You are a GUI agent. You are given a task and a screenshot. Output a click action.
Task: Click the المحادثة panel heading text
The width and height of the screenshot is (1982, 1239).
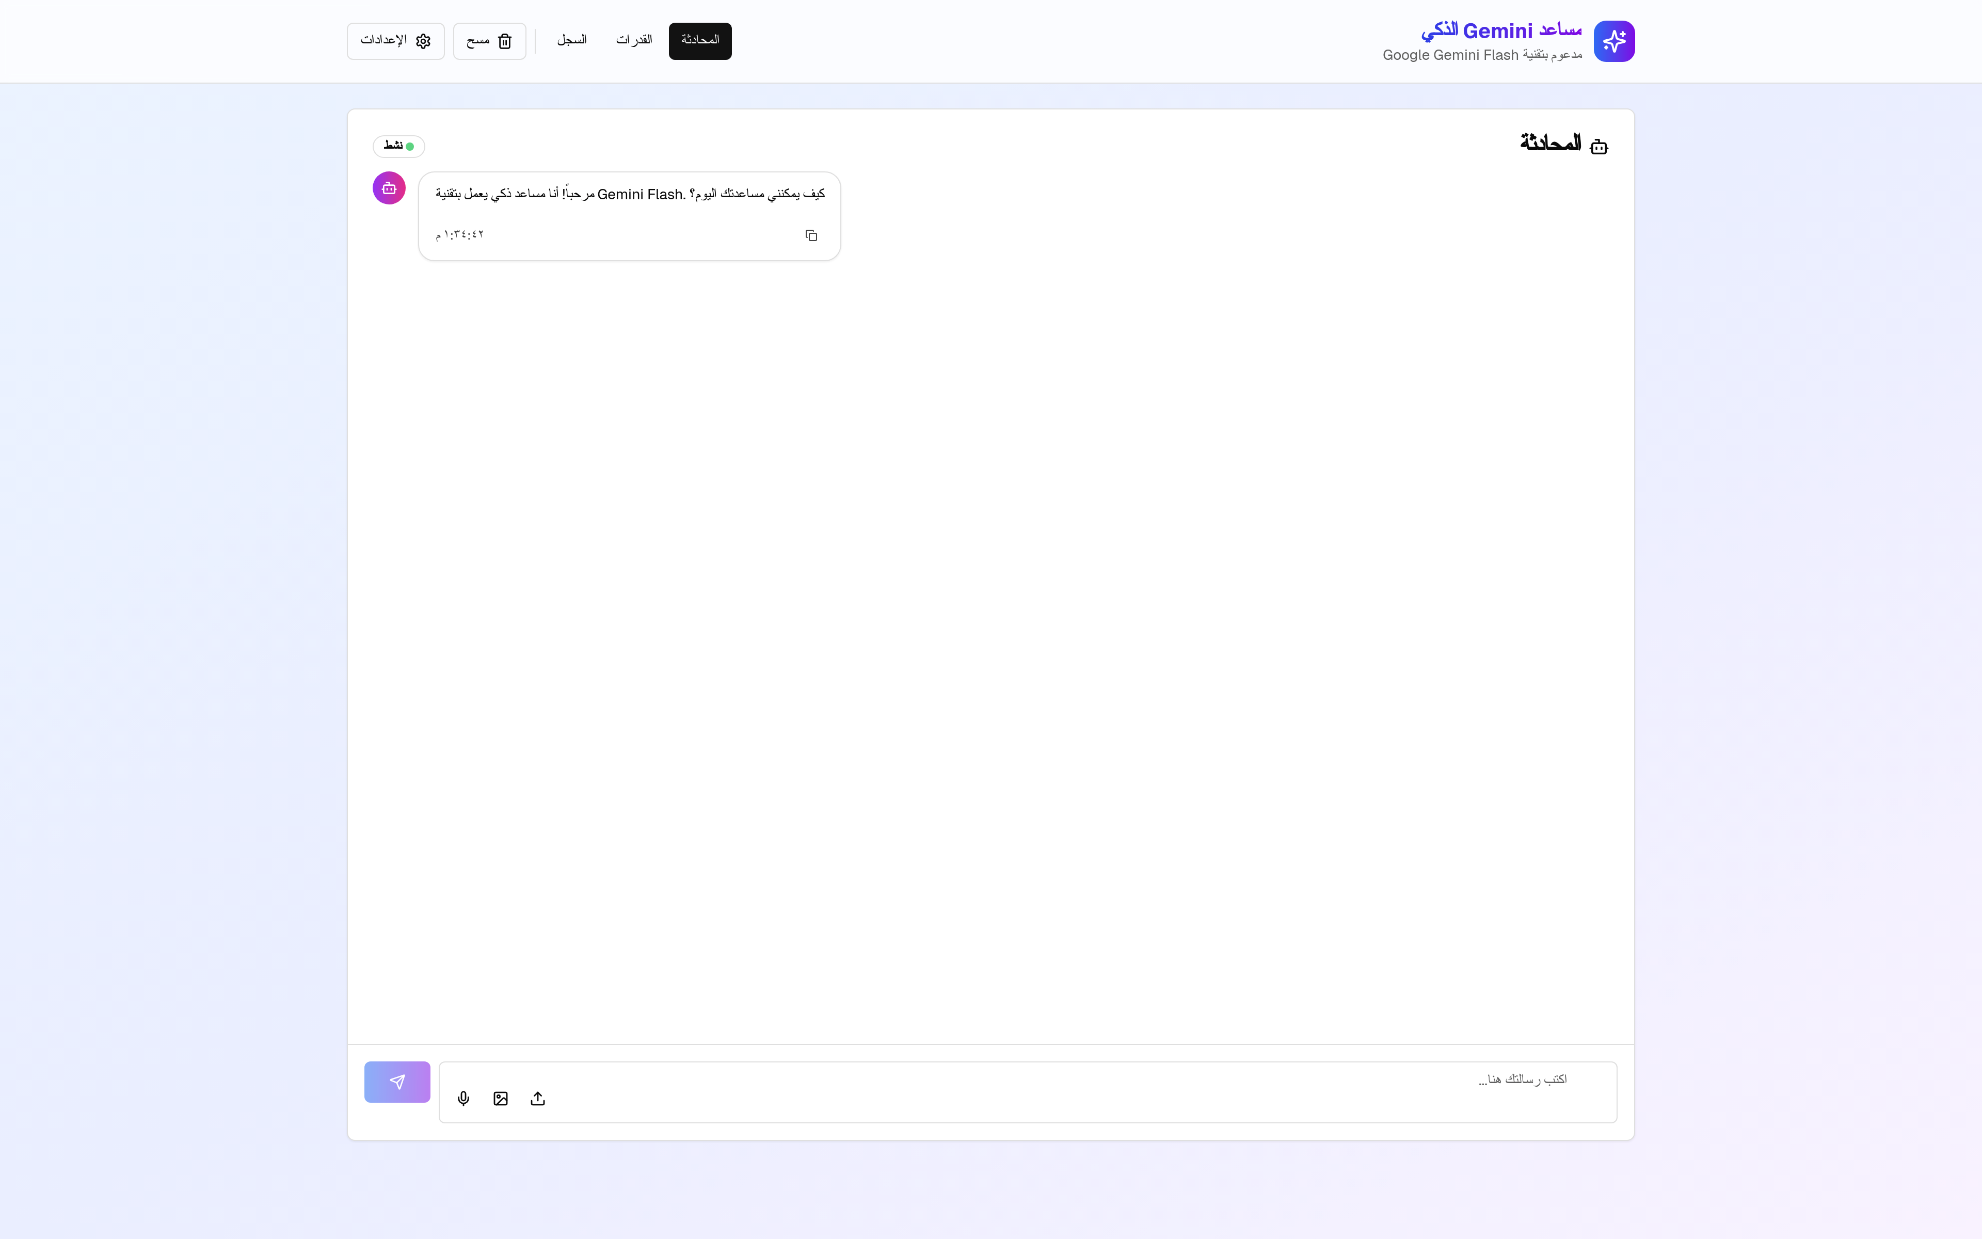pos(1551,144)
